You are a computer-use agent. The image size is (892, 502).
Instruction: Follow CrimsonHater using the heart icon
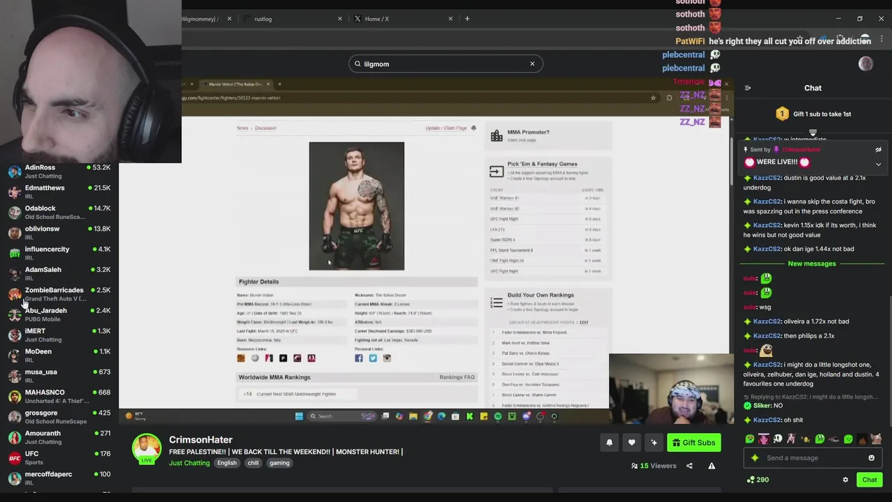click(631, 443)
